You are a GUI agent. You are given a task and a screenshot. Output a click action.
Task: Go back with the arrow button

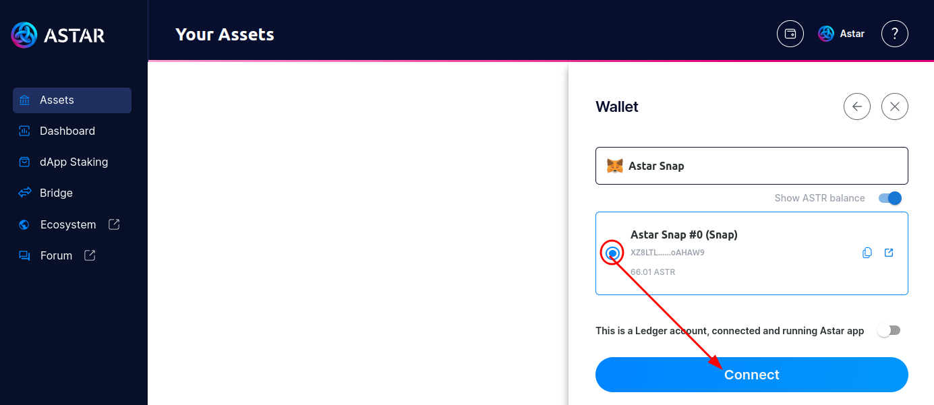point(857,106)
